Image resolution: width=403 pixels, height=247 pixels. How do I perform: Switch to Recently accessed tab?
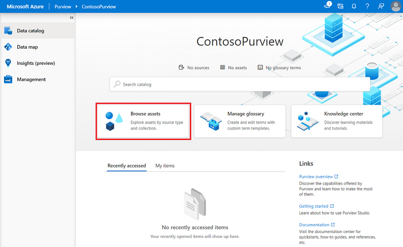(x=127, y=166)
